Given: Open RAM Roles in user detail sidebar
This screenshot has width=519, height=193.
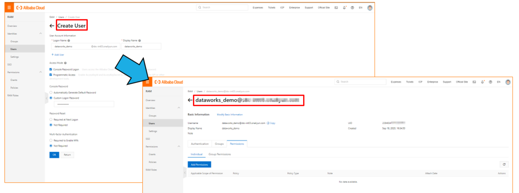Looking at the screenshot, I should (x=151, y=170).
